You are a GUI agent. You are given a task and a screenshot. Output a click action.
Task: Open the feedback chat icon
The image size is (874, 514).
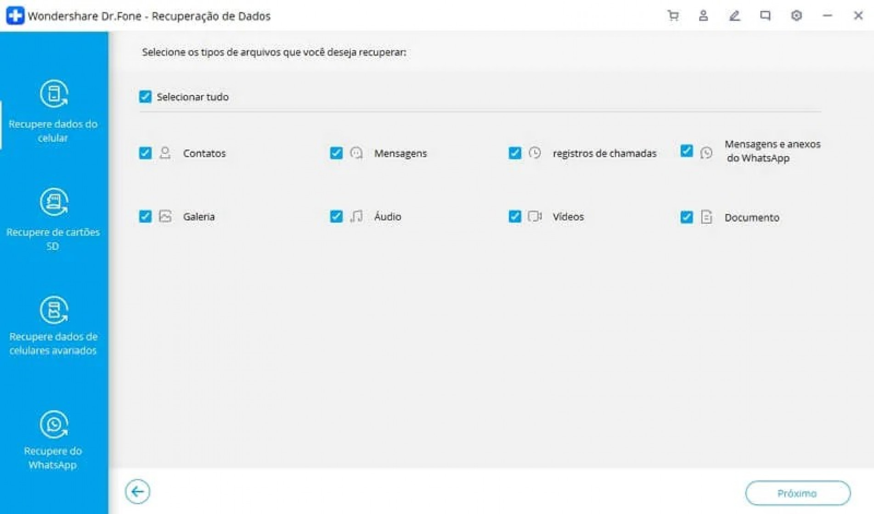(765, 16)
